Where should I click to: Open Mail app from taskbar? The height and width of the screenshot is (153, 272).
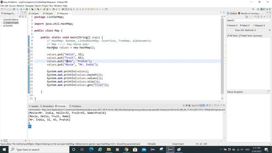pos(144,149)
